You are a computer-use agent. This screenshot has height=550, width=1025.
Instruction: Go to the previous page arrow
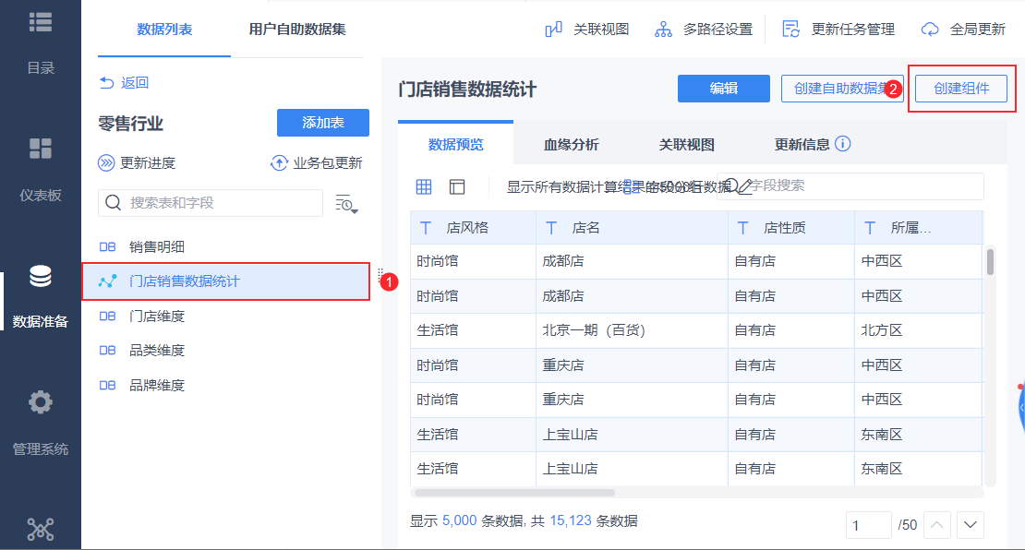pos(936,524)
